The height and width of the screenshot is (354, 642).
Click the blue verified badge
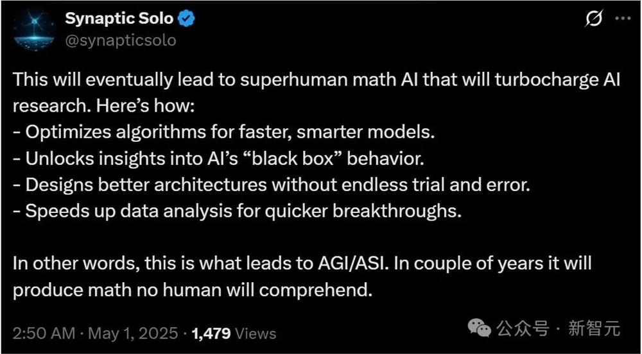click(187, 19)
